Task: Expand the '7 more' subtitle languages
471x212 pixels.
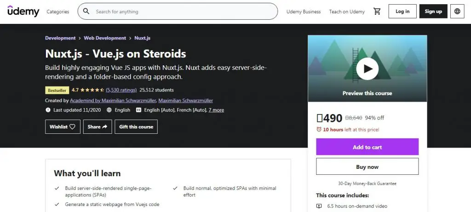Action: pos(216,110)
